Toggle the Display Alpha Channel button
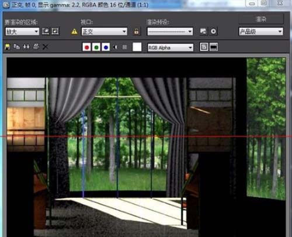This screenshot has width=292, height=237. coord(115,47)
